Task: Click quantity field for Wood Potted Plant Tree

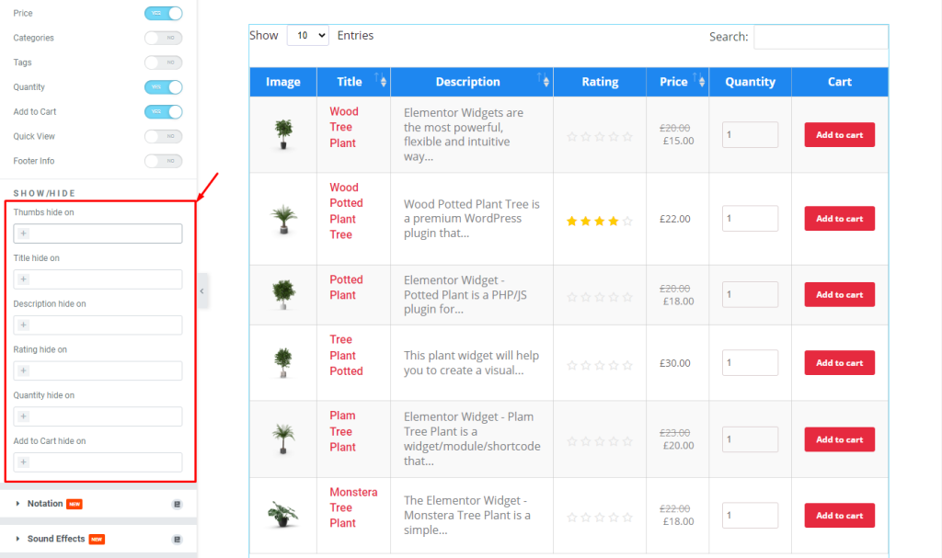Action: pos(750,219)
